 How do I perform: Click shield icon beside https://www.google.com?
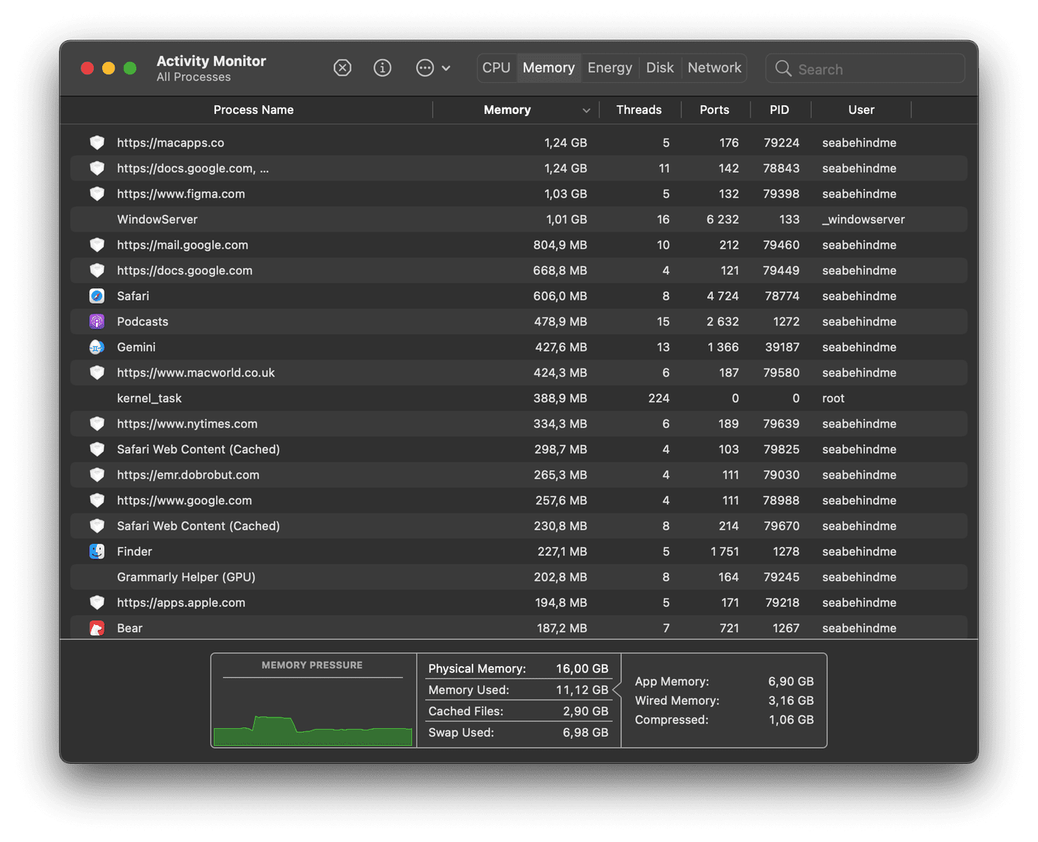pyautogui.click(x=97, y=500)
